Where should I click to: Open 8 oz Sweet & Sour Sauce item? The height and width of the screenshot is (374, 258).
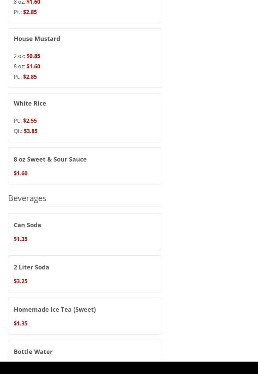click(50, 160)
